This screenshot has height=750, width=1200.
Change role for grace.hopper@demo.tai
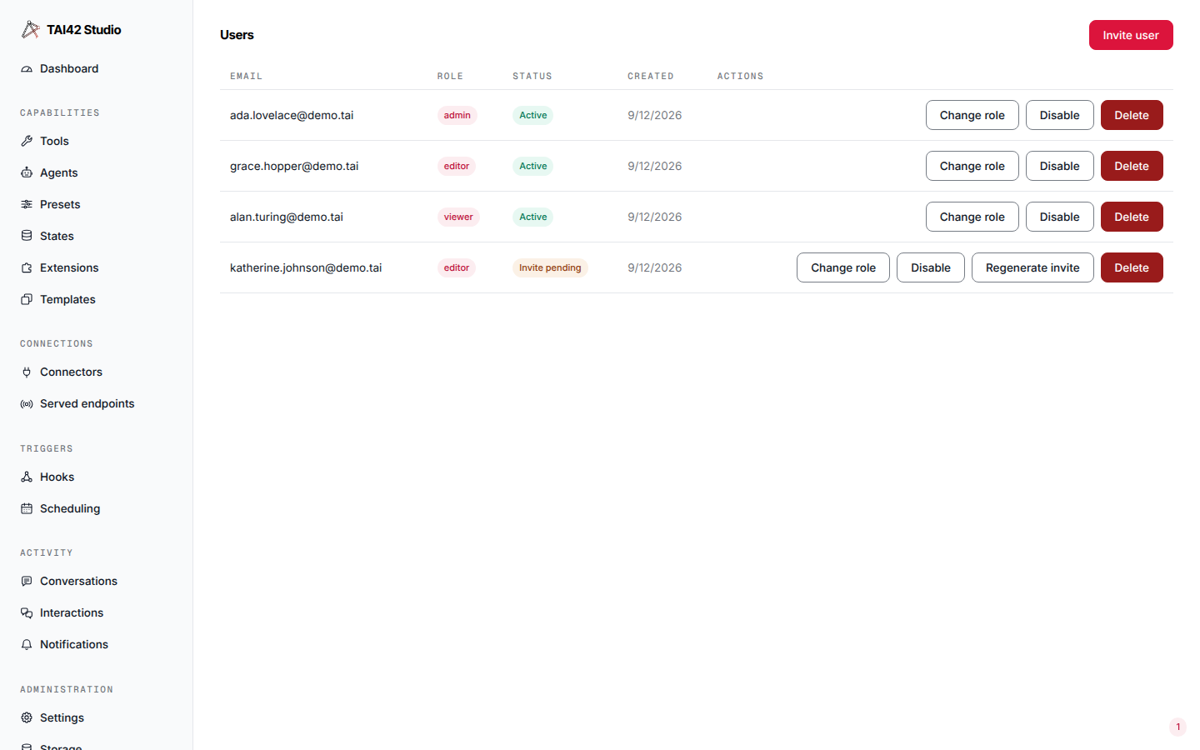972,166
